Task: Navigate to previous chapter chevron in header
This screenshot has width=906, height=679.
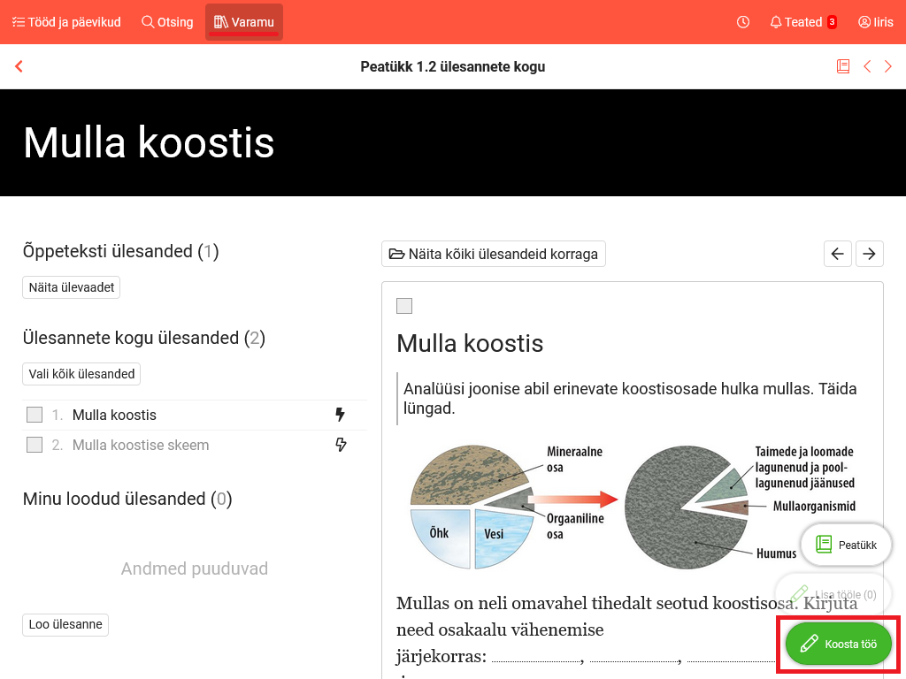Action: tap(867, 66)
